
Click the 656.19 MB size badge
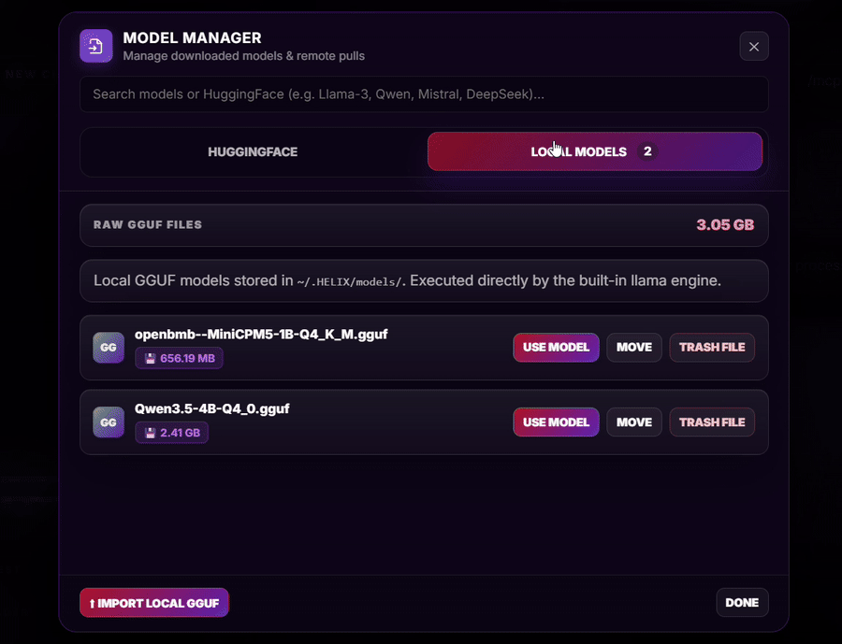179,359
